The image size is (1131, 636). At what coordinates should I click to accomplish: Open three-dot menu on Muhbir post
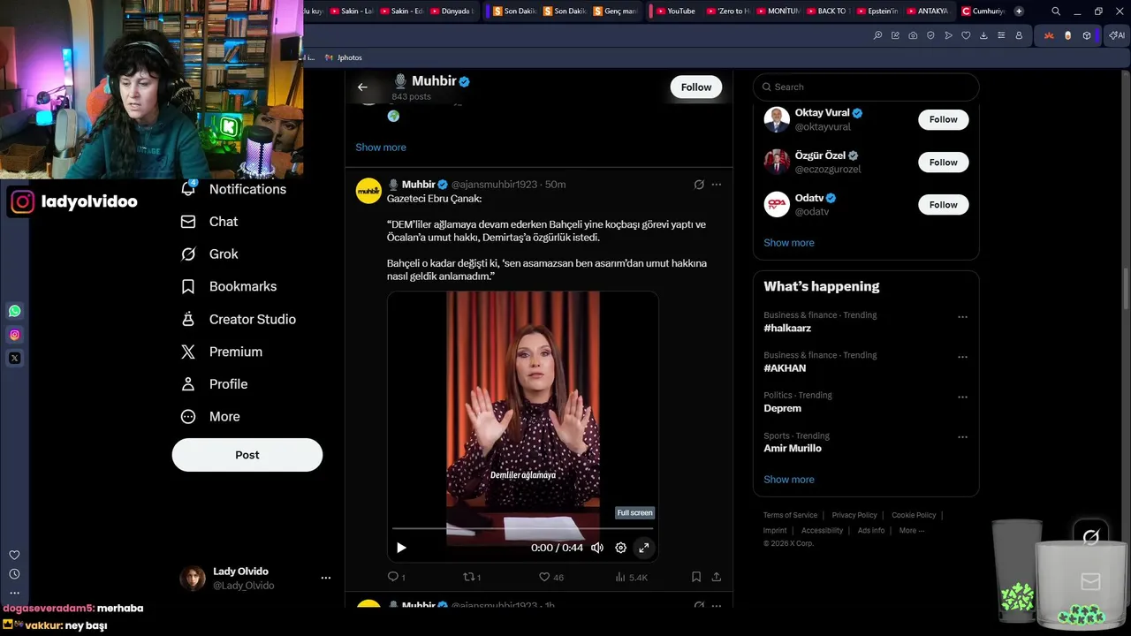point(717,185)
